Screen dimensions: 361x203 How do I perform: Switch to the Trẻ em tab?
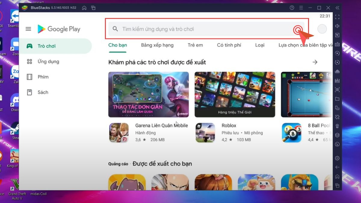pos(195,45)
